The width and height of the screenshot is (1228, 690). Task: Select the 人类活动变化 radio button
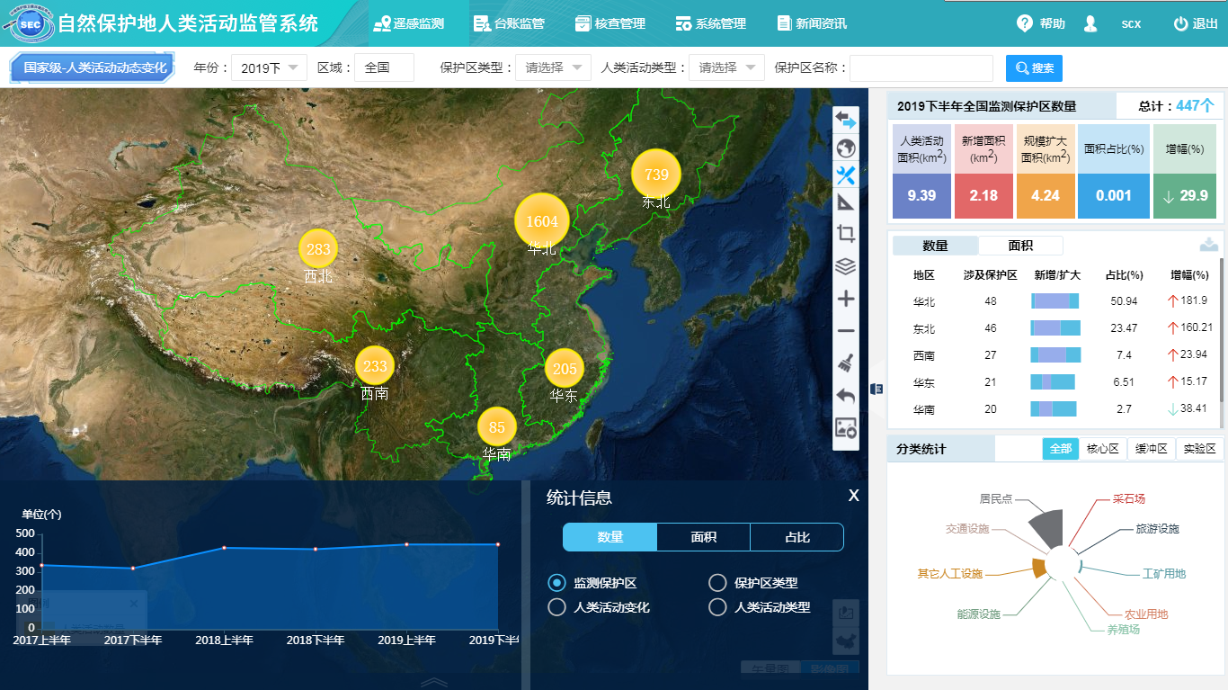556,607
